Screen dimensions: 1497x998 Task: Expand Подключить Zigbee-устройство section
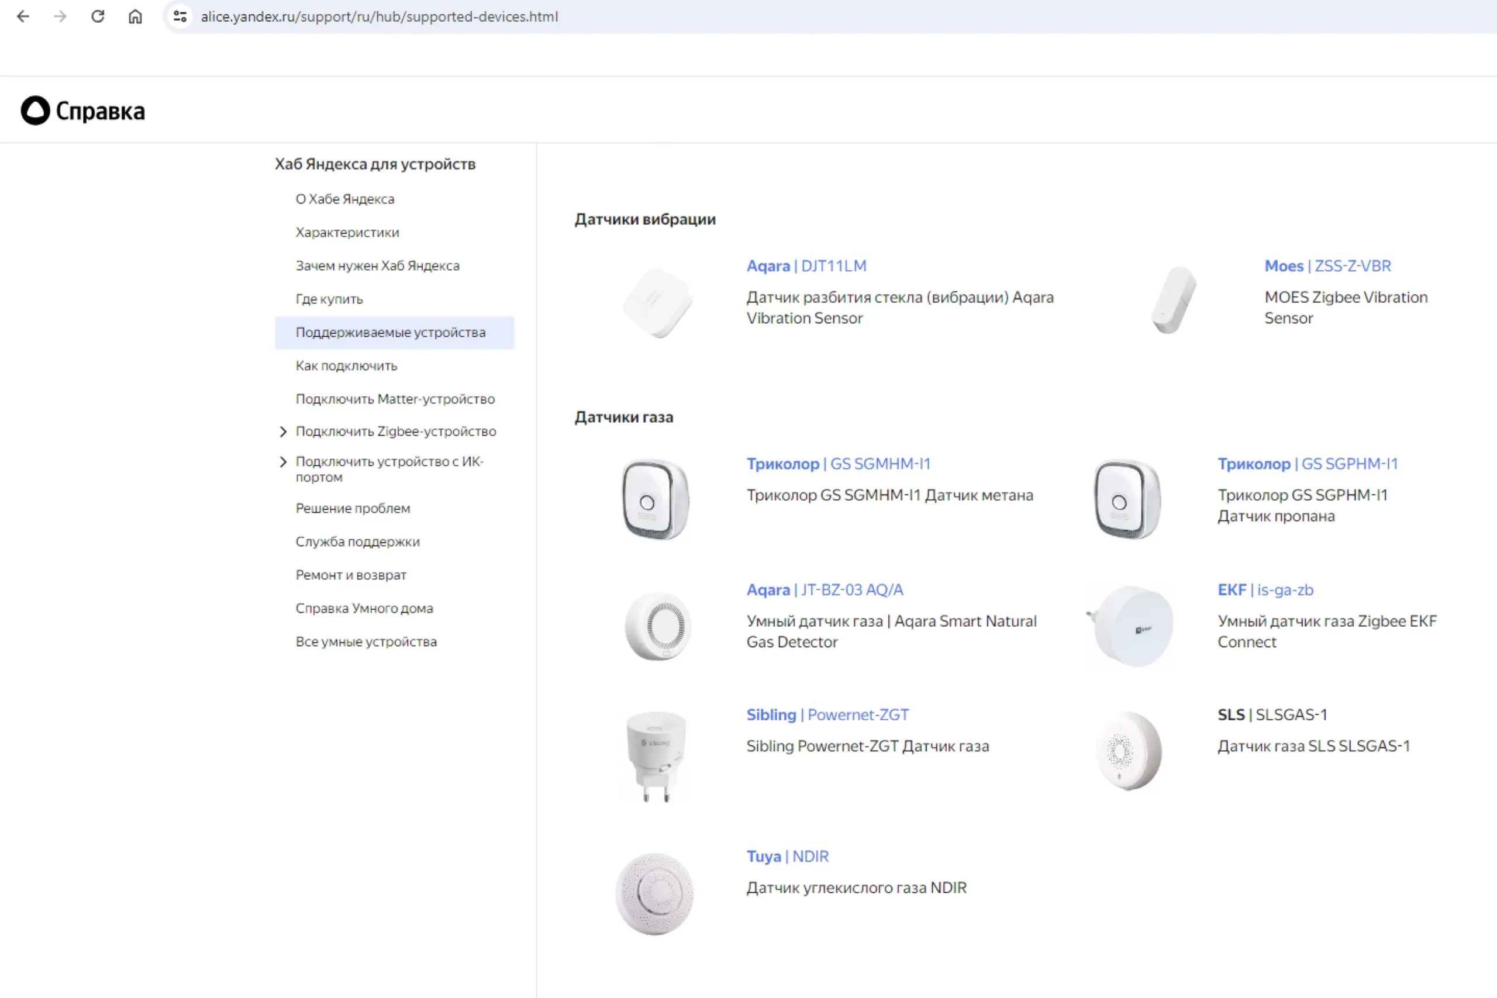283,431
